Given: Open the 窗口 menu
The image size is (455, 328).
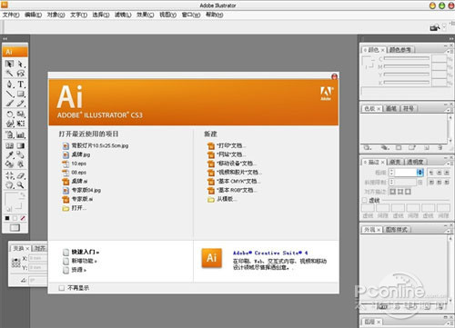Looking at the screenshot, I should tap(191, 15).
